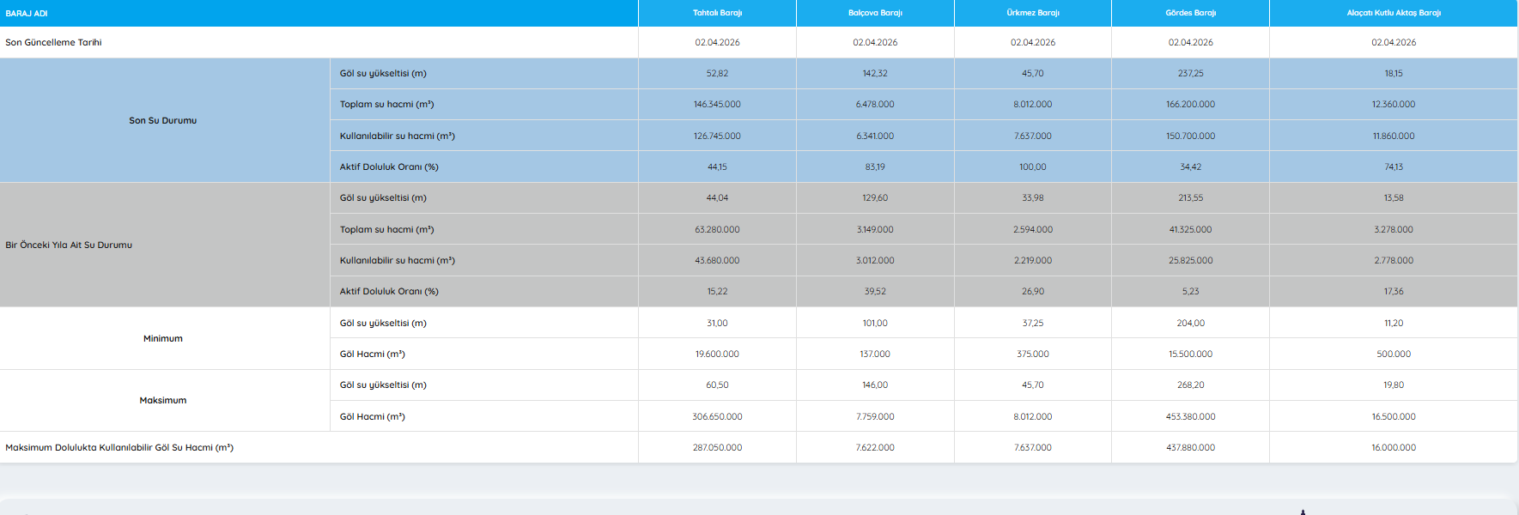Click the Son Güncelleme Tarihi row label
1519x515 pixels.
pyautogui.click(x=53, y=42)
